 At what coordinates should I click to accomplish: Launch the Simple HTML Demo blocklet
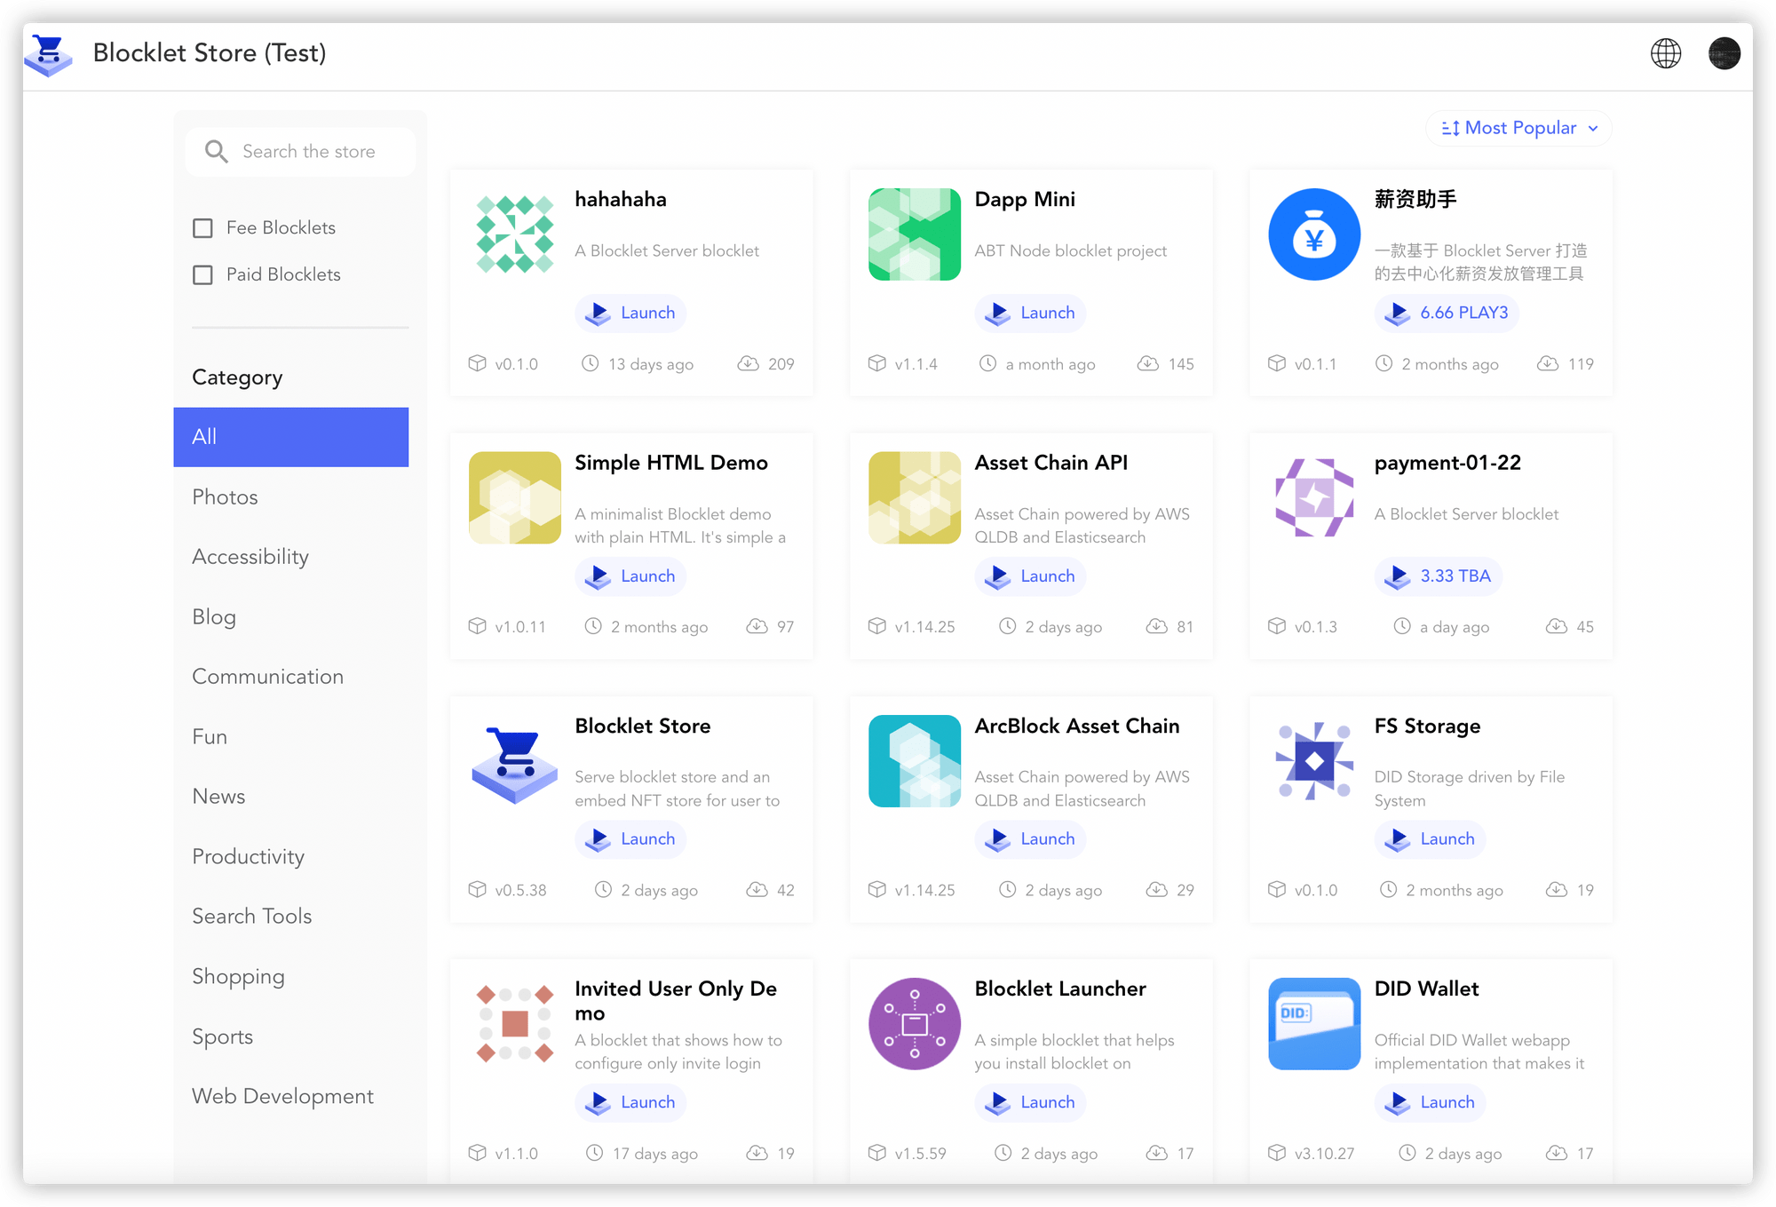tap(630, 576)
